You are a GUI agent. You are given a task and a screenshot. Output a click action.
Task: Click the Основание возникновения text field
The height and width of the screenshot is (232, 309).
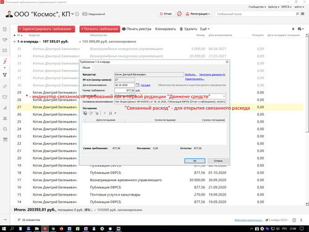170,101
